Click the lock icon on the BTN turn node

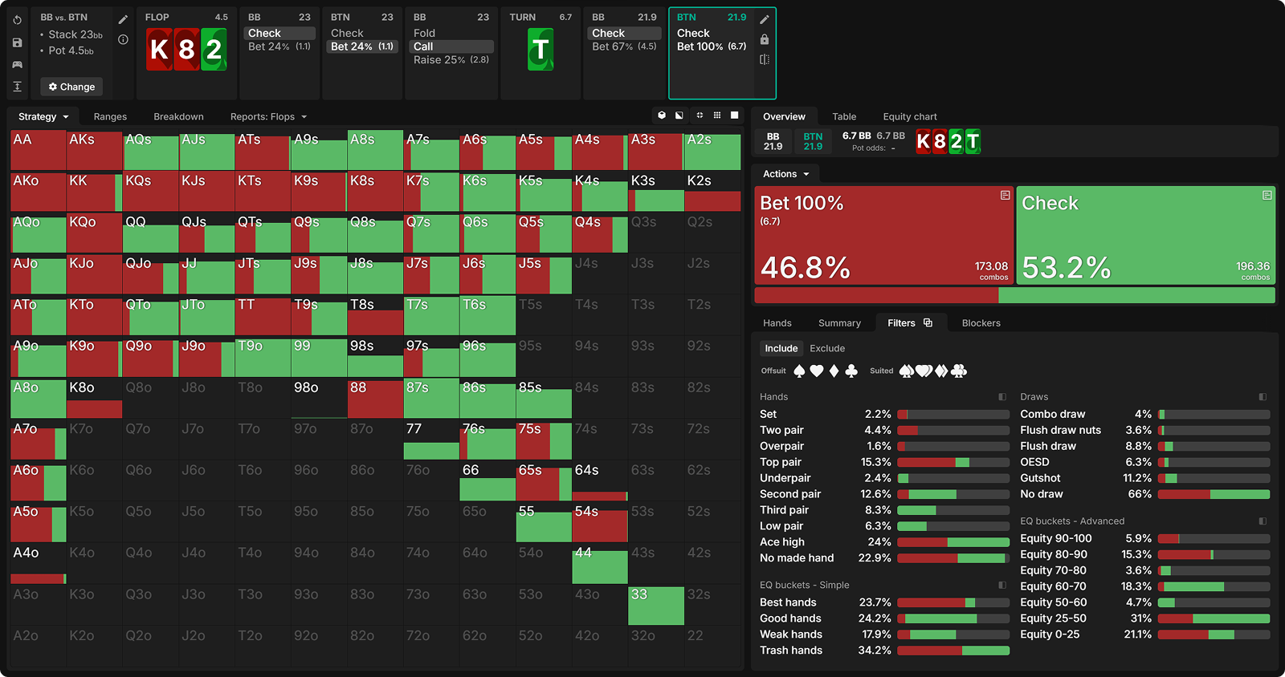(x=764, y=39)
